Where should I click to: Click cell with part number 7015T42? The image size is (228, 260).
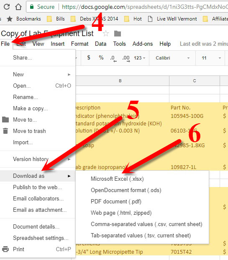tap(195, 252)
